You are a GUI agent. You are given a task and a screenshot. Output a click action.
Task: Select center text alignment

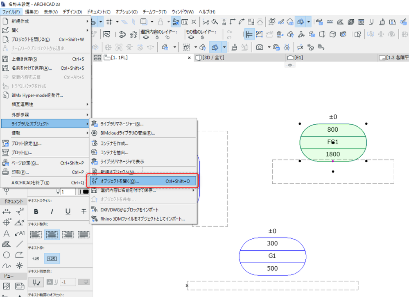pos(52,235)
